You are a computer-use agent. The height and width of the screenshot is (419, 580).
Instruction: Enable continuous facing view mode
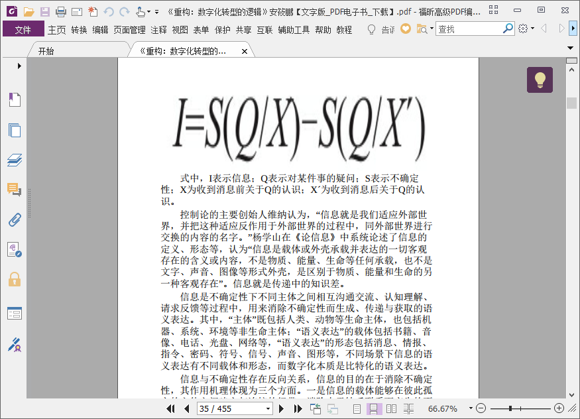point(409,408)
